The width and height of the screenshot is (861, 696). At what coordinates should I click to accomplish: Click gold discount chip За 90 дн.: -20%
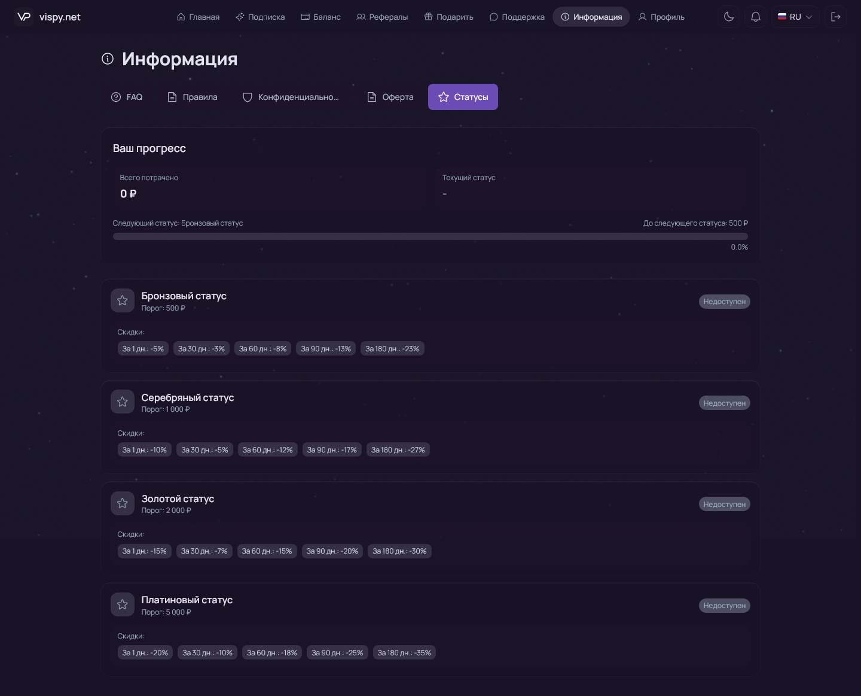[332, 551]
